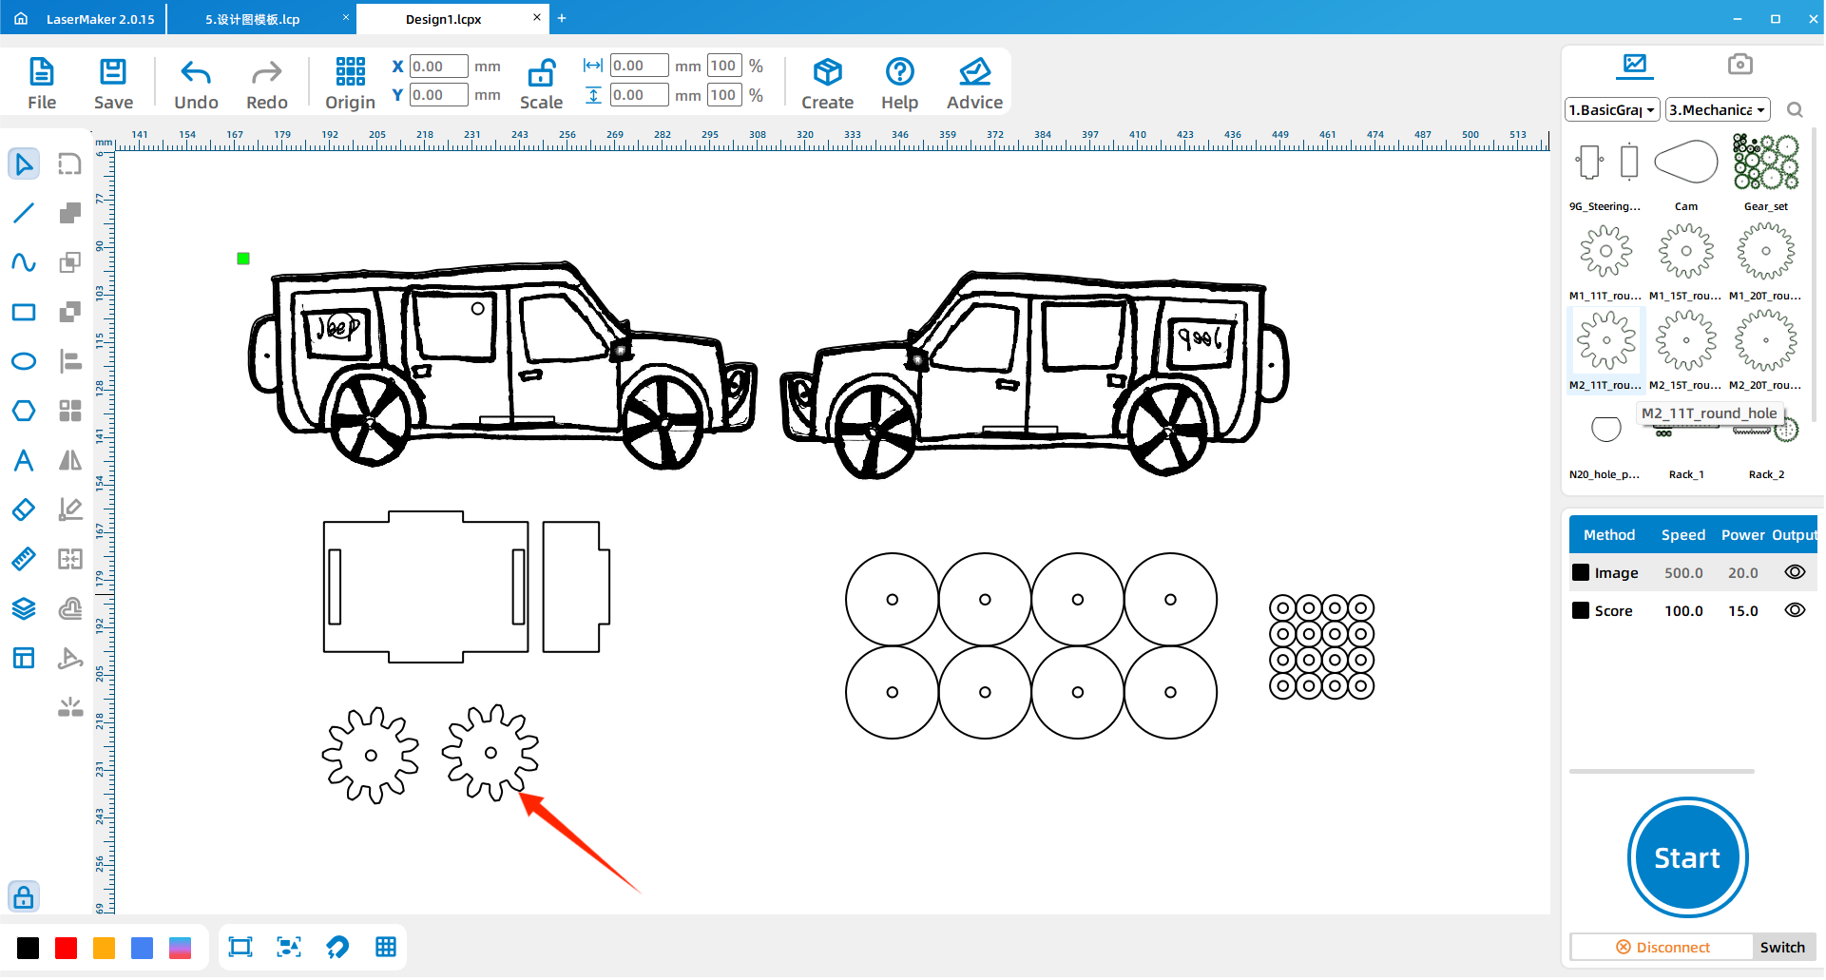Select the Ruler measure tool

click(x=24, y=559)
